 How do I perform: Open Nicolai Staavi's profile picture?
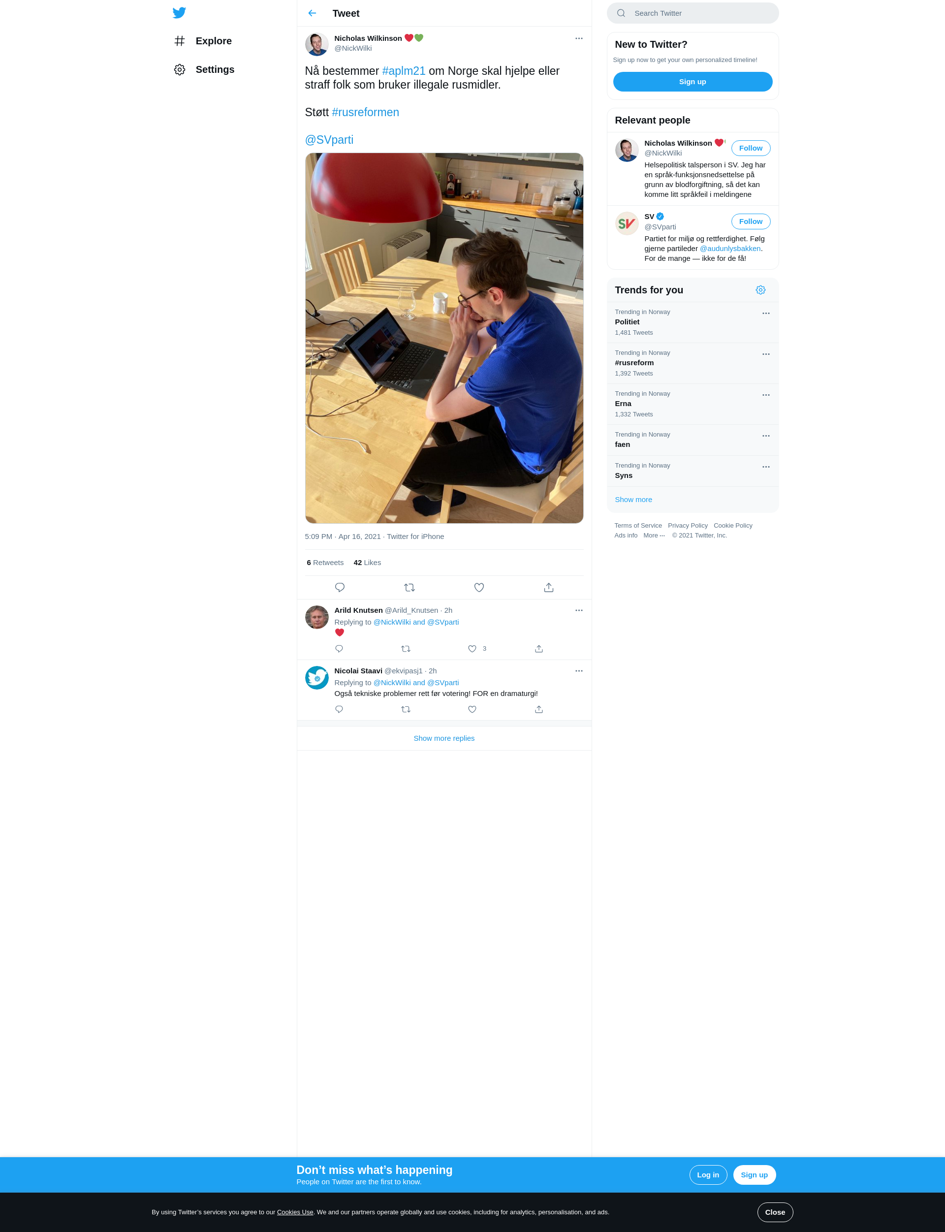click(x=316, y=677)
